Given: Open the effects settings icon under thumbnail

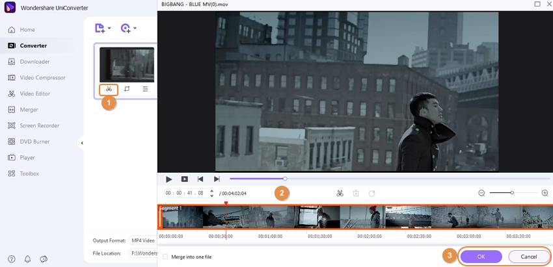Looking at the screenshot, I should 145,89.
